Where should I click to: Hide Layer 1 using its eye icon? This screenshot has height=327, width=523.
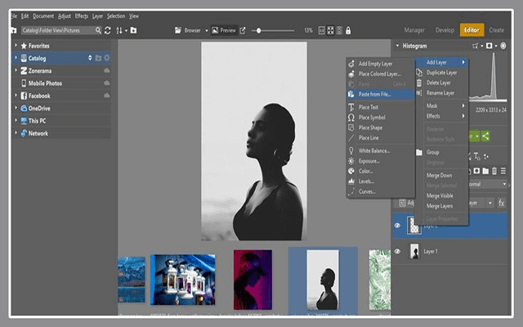398,253
